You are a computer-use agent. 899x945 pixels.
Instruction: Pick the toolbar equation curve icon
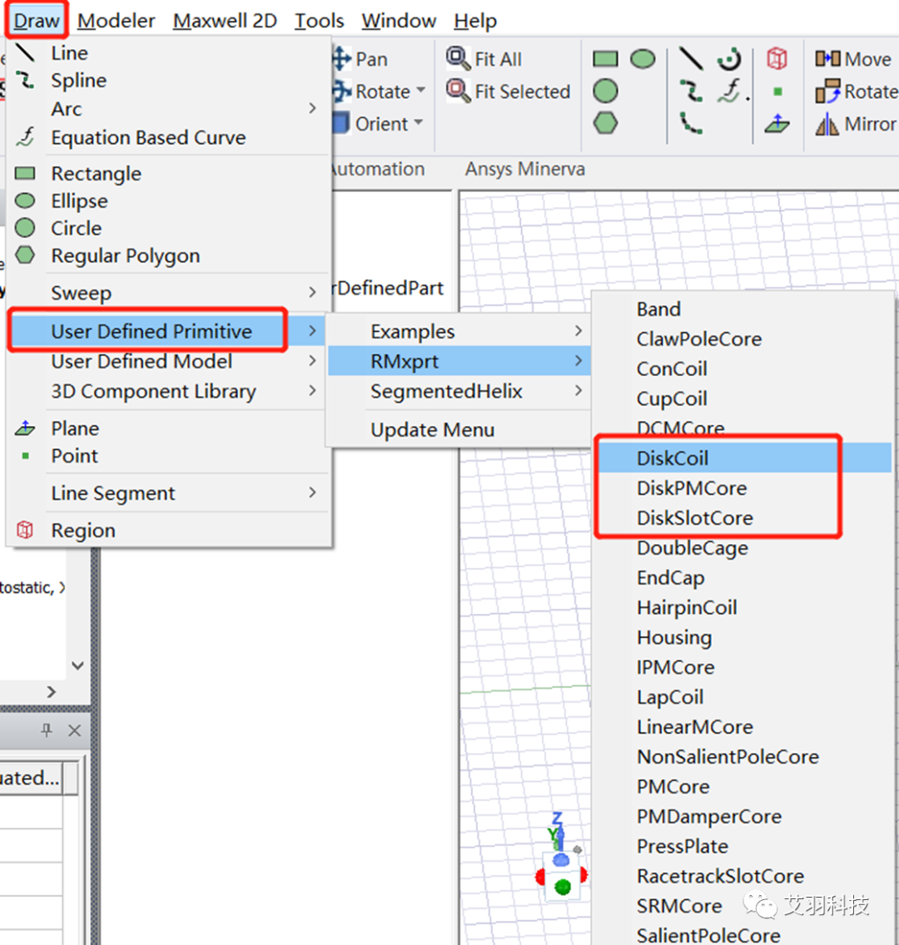pos(732,91)
